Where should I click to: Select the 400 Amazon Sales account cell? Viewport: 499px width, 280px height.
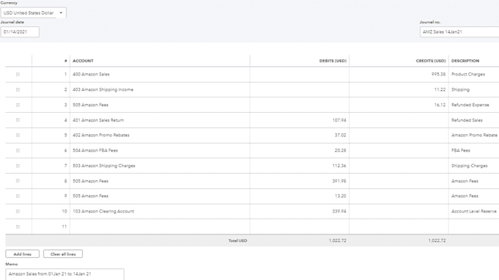[160, 74]
